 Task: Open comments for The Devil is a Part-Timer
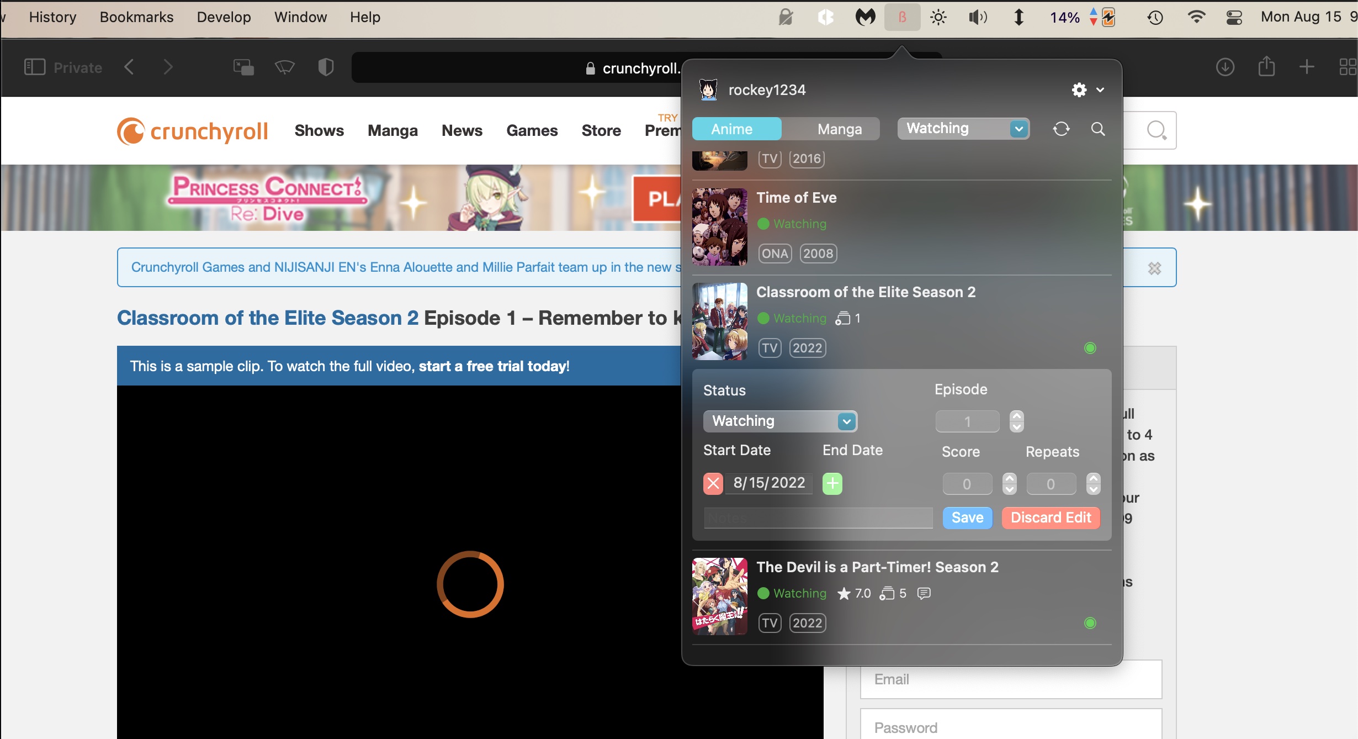(x=924, y=593)
